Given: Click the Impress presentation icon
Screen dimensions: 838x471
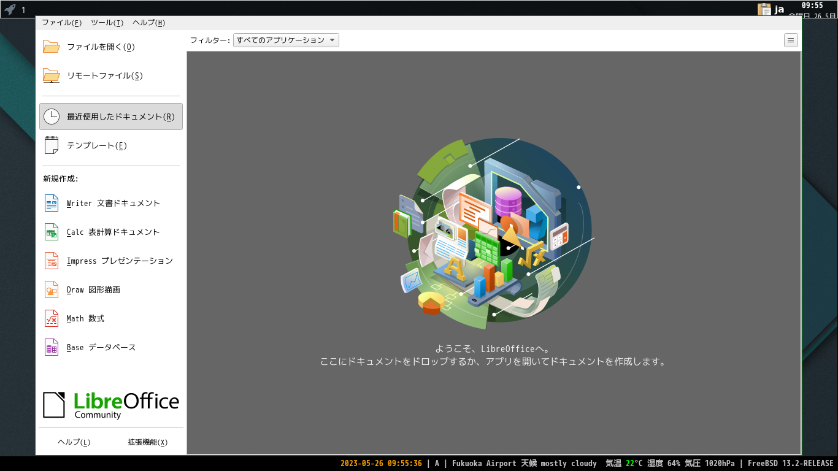Looking at the screenshot, I should [52, 261].
